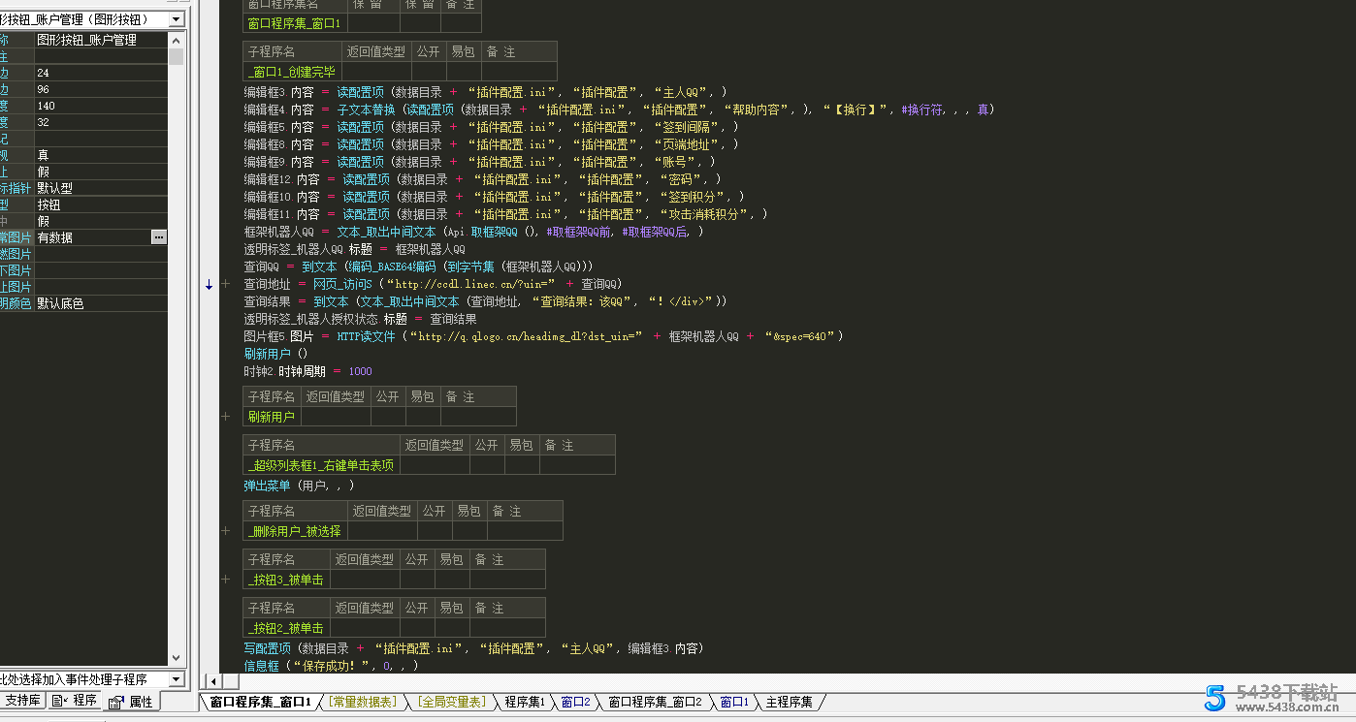Switch to the 支持库 panel tab
The height and width of the screenshot is (722, 1356).
tap(22, 701)
